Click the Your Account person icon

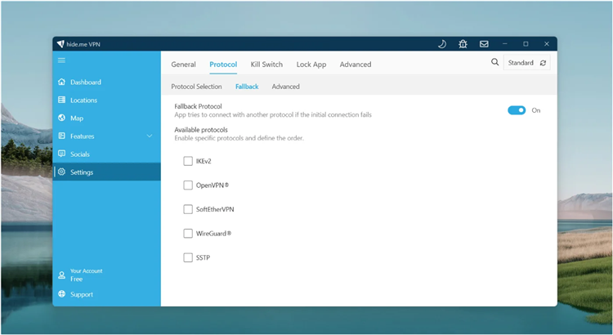pyautogui.click(x=62, y=275)
